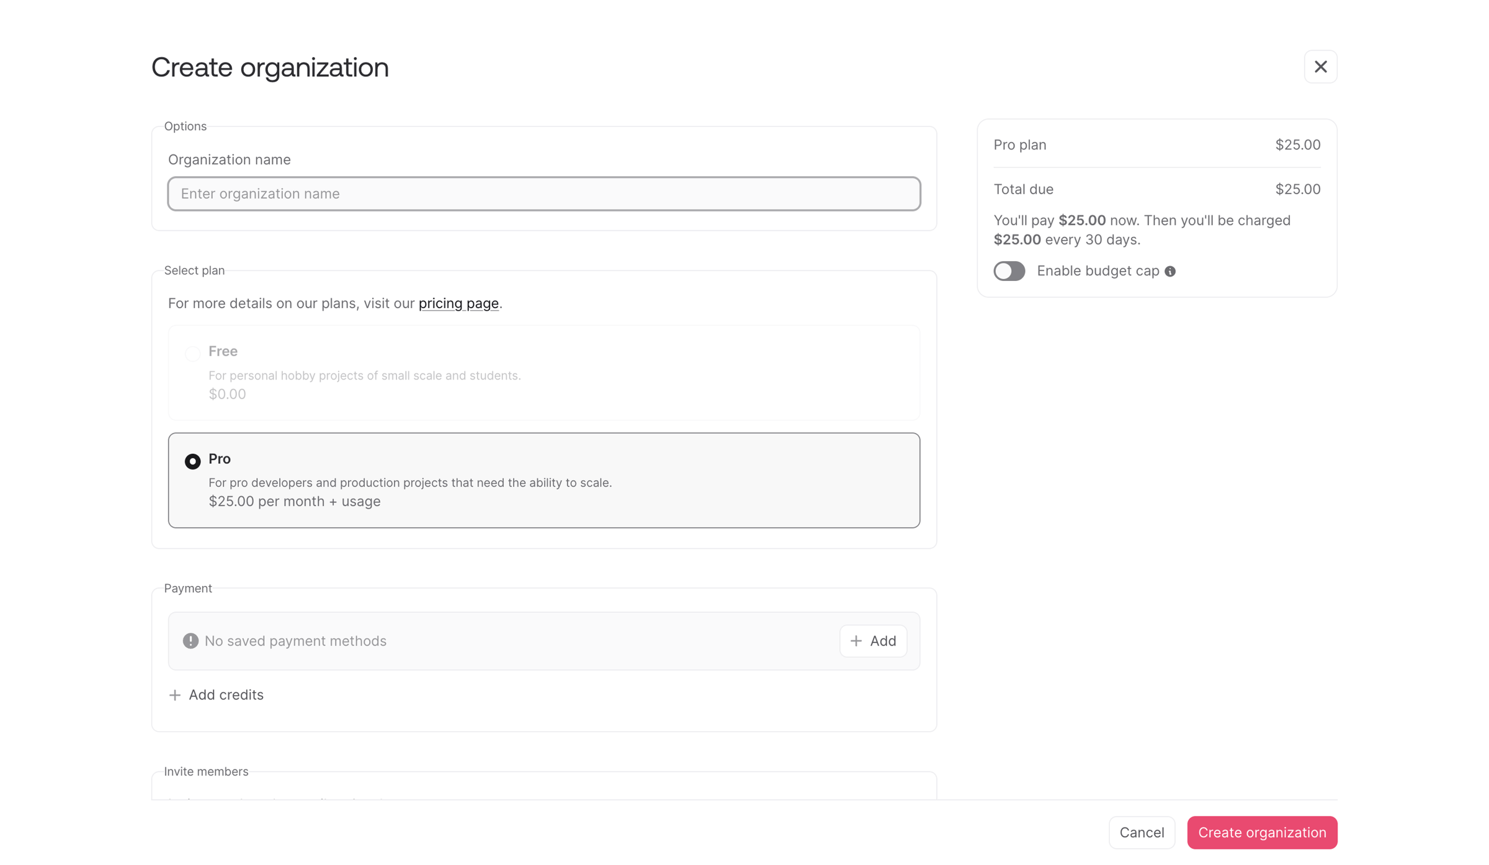Click the Cancel button
This screenshot has height=865, width=1489.
(1142, 832)
